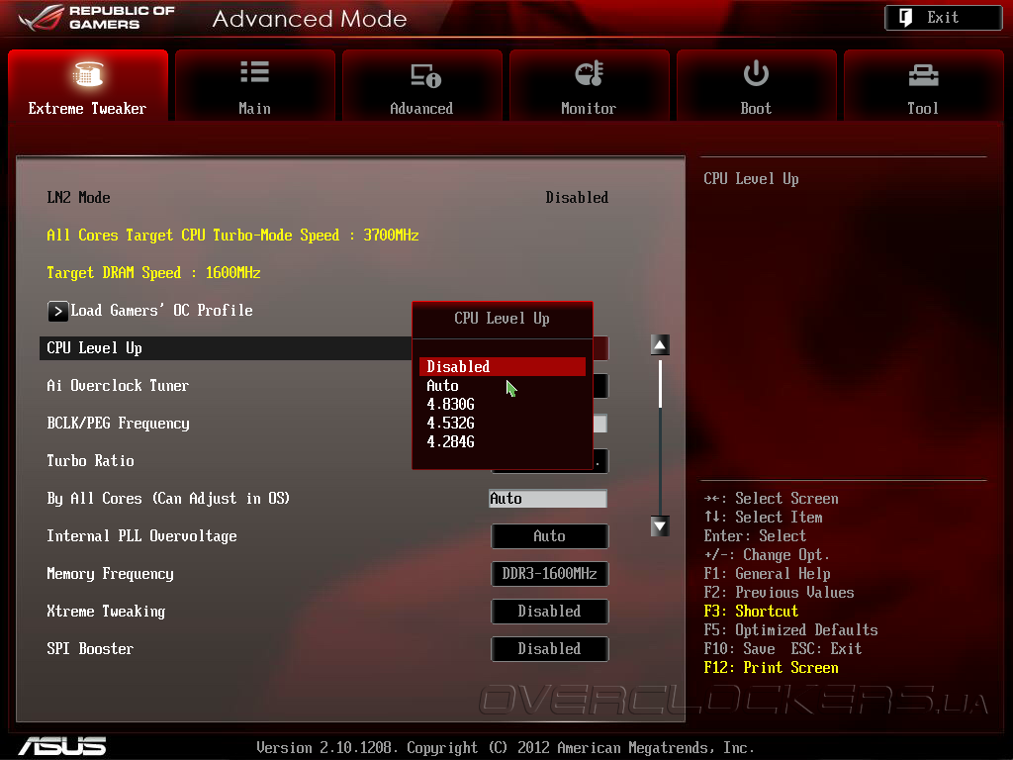Pick the 4.284G option
The width and height of the screenshot is (1013, 760).
(450, 442)
